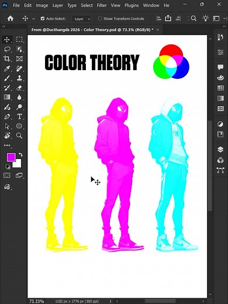This screenshot has height=304, width=228.
Task: Go to the Photoshop Home screen
Action: tap(11, 19)
